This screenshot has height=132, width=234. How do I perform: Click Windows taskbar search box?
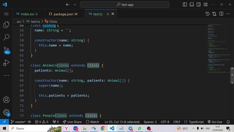pyautogui.click(x=35, y=128)
